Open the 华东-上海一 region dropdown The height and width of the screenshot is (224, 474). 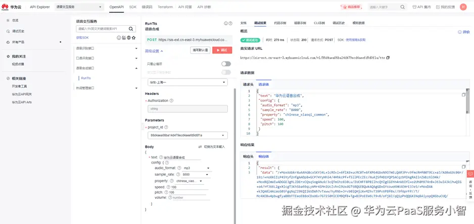(x=187, y=82)
